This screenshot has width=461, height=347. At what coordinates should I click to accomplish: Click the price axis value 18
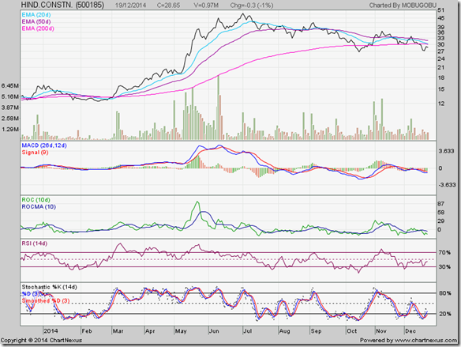441,77
